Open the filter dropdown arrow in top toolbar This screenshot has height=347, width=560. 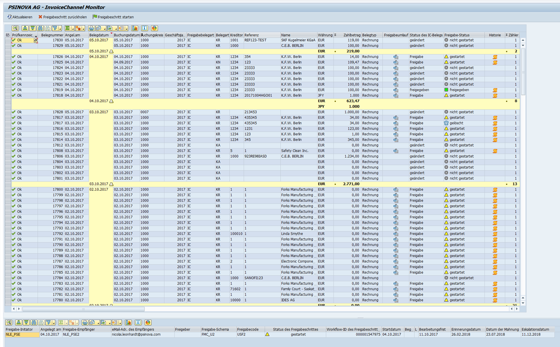[60, 29]
